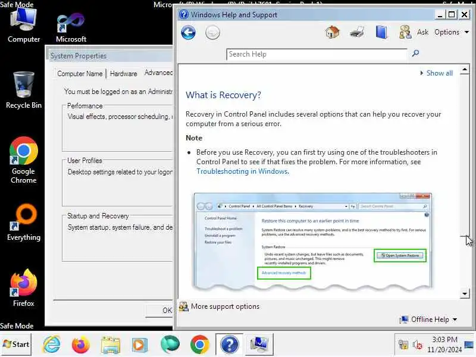The height and width of the screenshot is (357, 476).
Task: Maximize the Help and Support window
Action: point(452,14)
